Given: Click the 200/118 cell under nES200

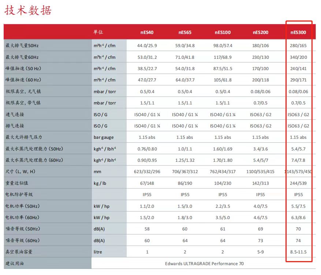Looking at the screenshot, I should [260, 80].
